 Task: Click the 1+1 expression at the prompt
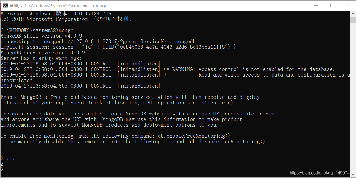11,158
